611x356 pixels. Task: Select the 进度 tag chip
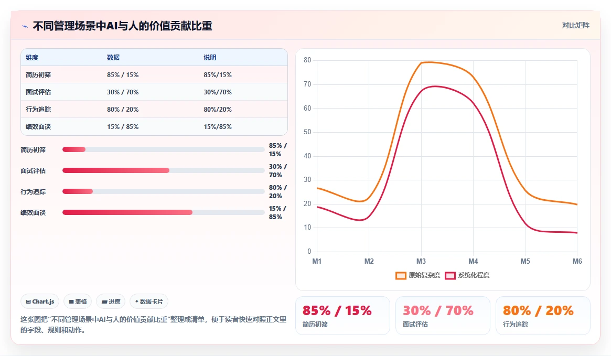[x=111, y=301]
